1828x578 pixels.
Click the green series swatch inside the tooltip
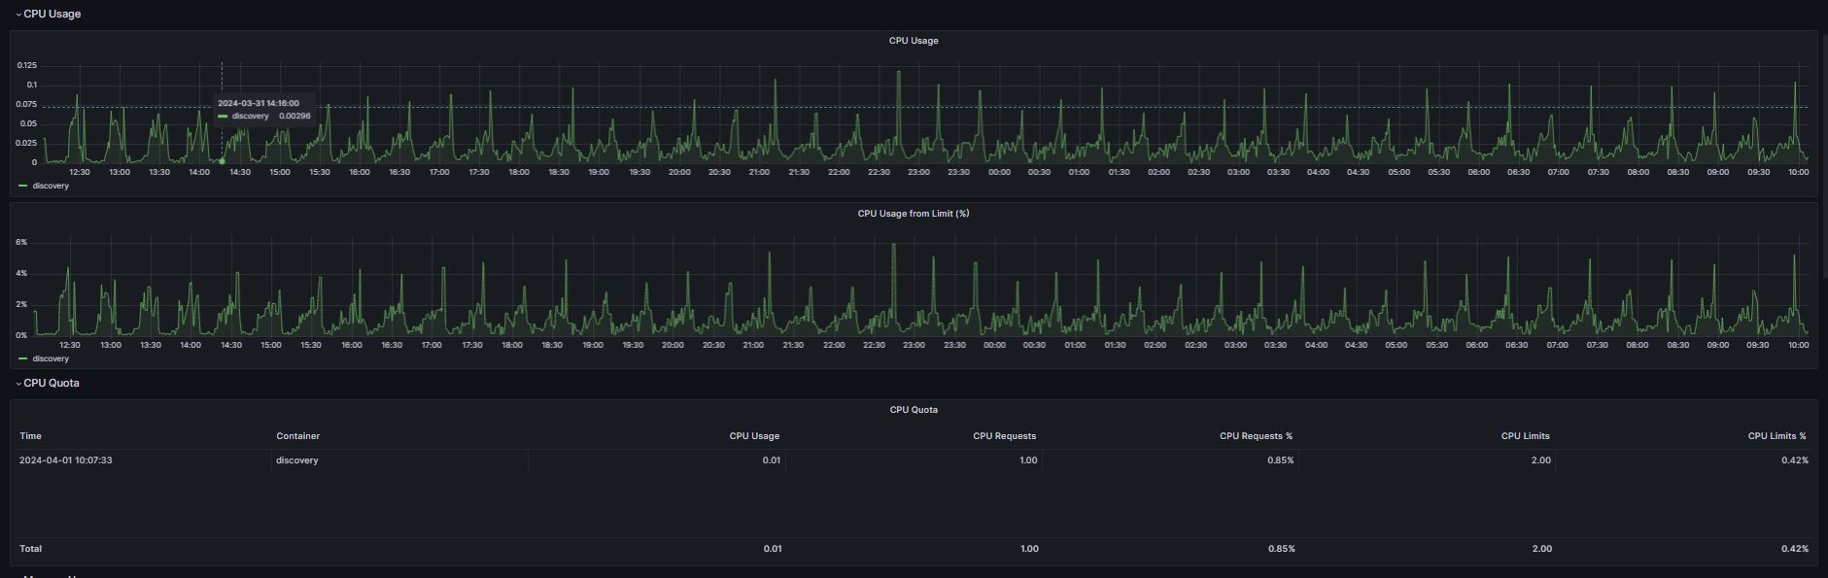click(223, 116)
